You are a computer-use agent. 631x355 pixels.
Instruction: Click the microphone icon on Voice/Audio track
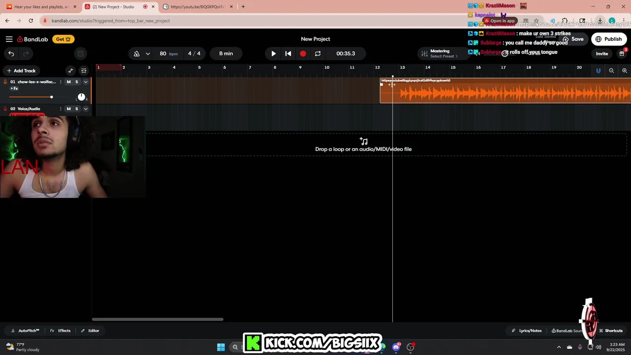pyautogui.click(x=5, y=108)
